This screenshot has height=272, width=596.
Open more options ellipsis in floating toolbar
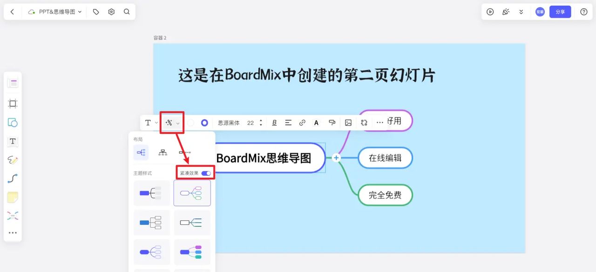pos(380,123)
